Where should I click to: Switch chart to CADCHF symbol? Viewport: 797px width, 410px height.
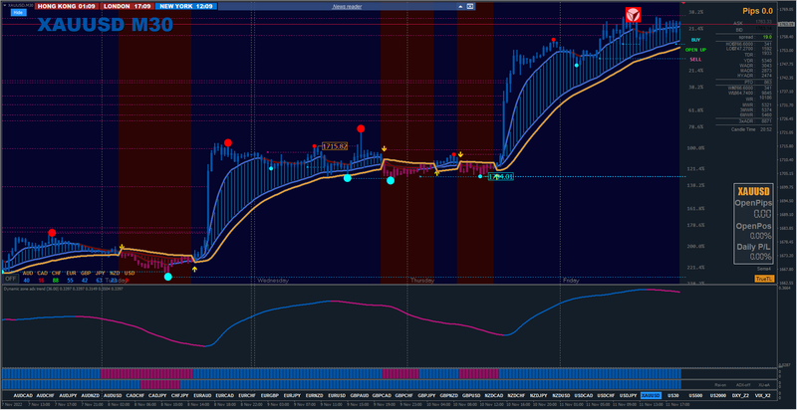point(134,395)
